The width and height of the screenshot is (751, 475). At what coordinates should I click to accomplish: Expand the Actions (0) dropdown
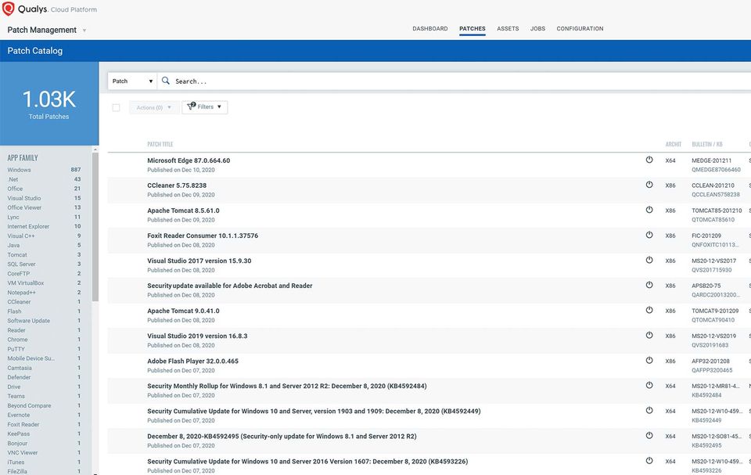click(x=154, y=107)
